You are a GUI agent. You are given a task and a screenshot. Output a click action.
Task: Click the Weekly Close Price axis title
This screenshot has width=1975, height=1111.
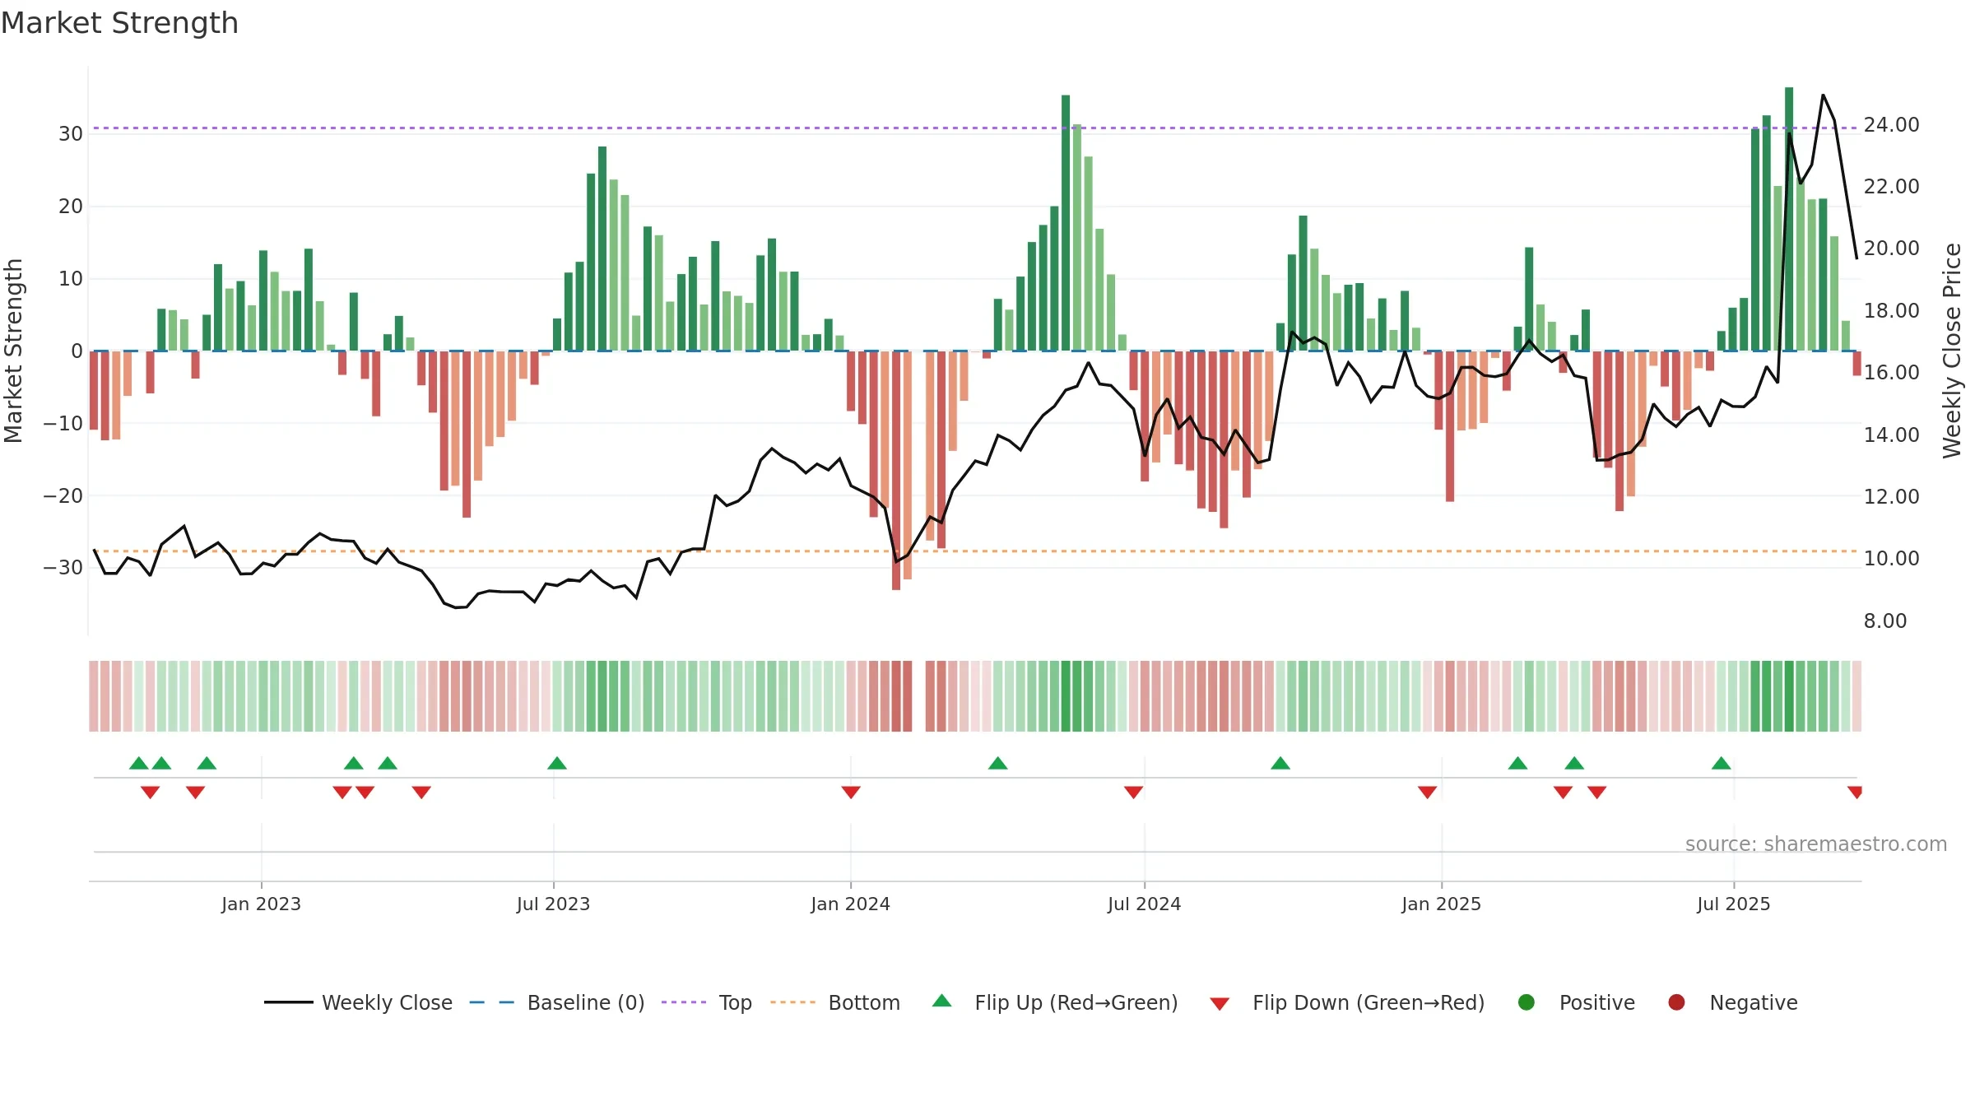1952,351
